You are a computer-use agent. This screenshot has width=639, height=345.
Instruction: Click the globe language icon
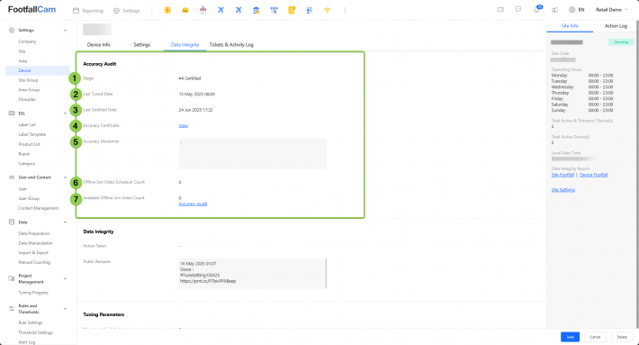[572, 10]
